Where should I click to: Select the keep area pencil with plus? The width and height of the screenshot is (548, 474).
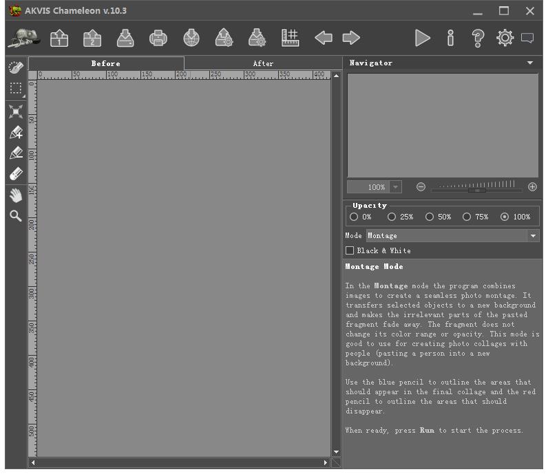[16, 132]
